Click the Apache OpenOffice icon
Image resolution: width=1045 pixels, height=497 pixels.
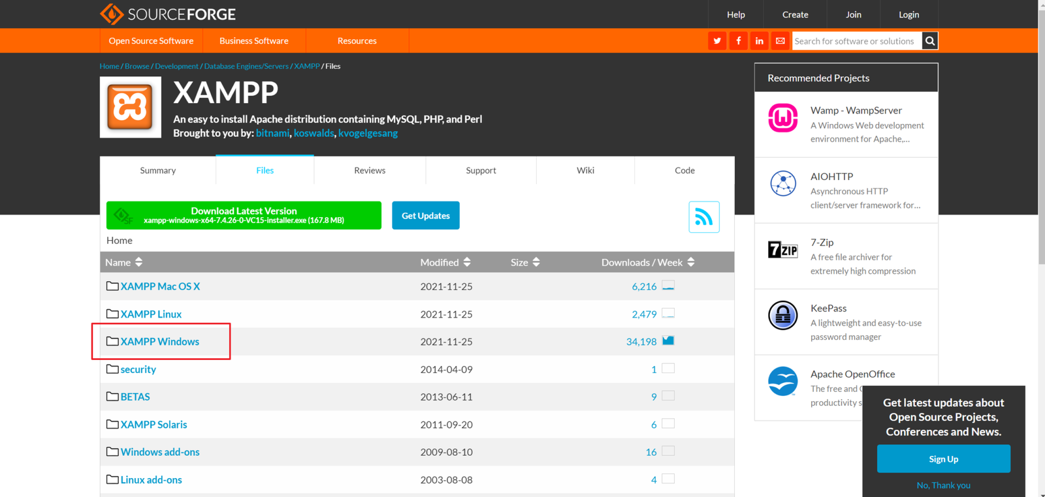[x=782, y=382]
